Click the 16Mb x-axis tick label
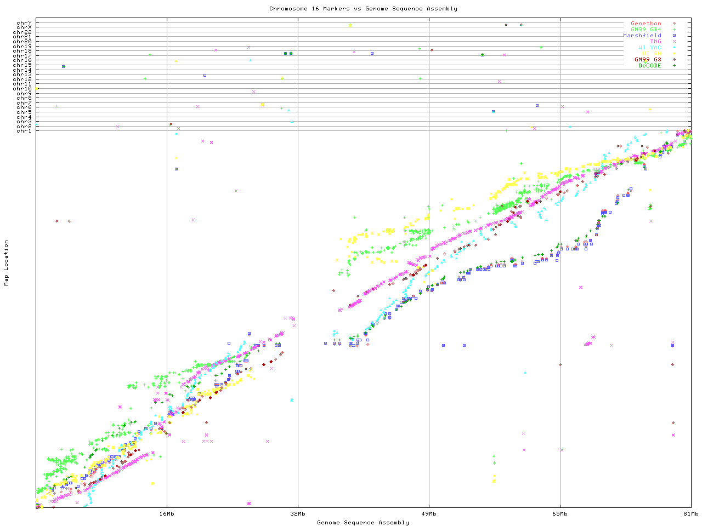 coord(167,514)
